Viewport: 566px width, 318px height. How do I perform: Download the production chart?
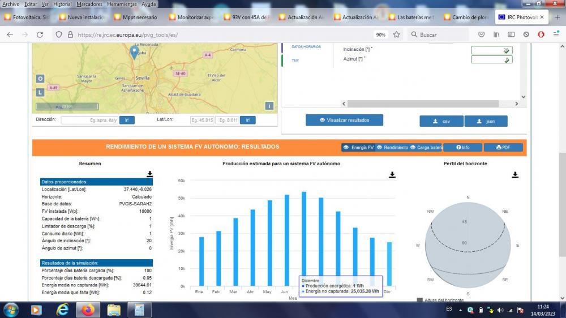click(392, 175)
